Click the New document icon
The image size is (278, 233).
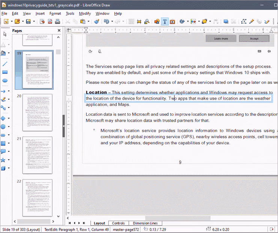6,22
